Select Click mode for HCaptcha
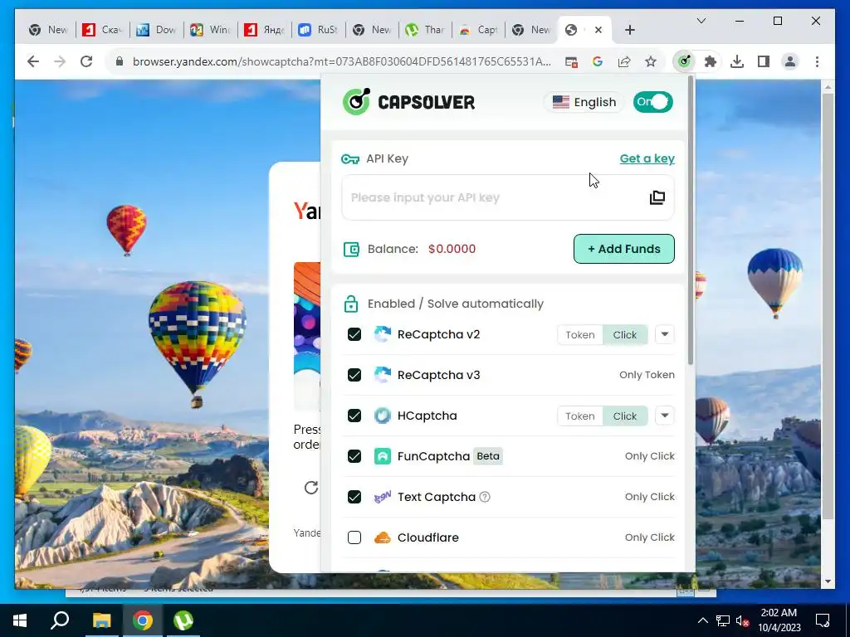850x637 pixels. click(x=624, y=416)
